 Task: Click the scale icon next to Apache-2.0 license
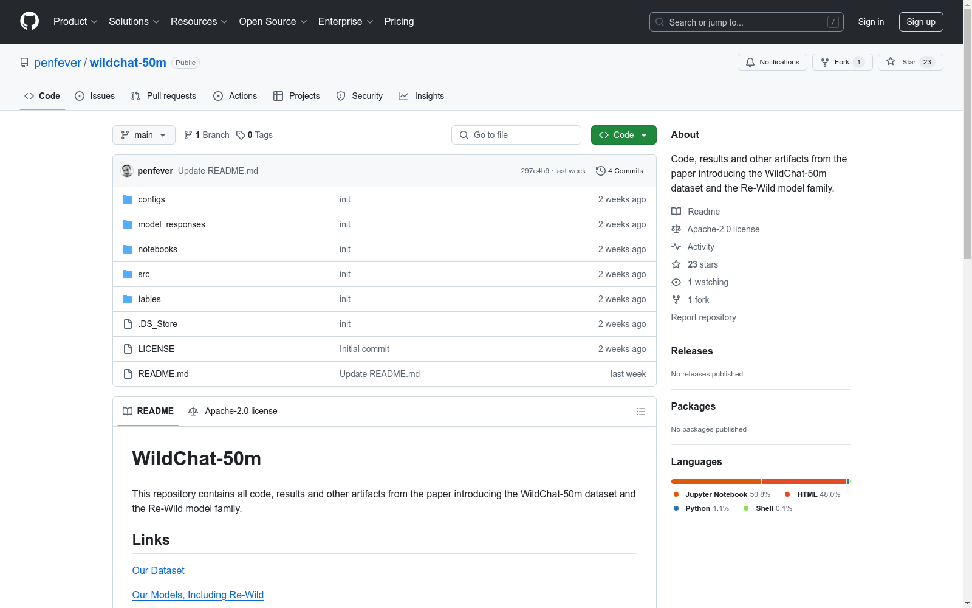click(x=676, y=229)
